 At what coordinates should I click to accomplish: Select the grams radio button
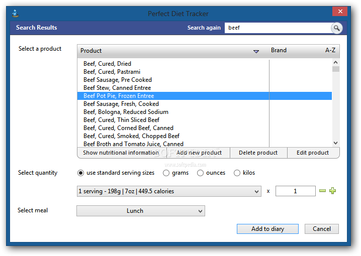tap(166, 173)
